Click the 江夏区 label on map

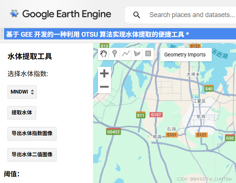[x=199, y=101]
